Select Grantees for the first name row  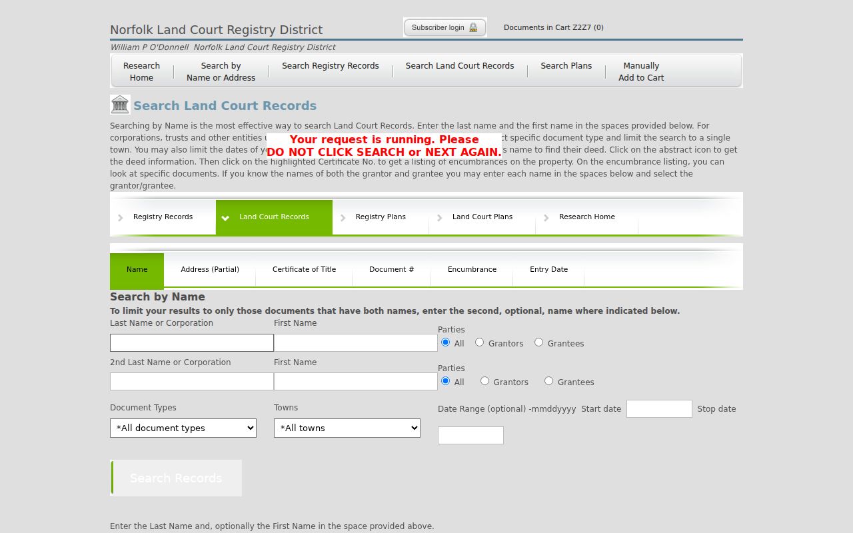[538, 342]
